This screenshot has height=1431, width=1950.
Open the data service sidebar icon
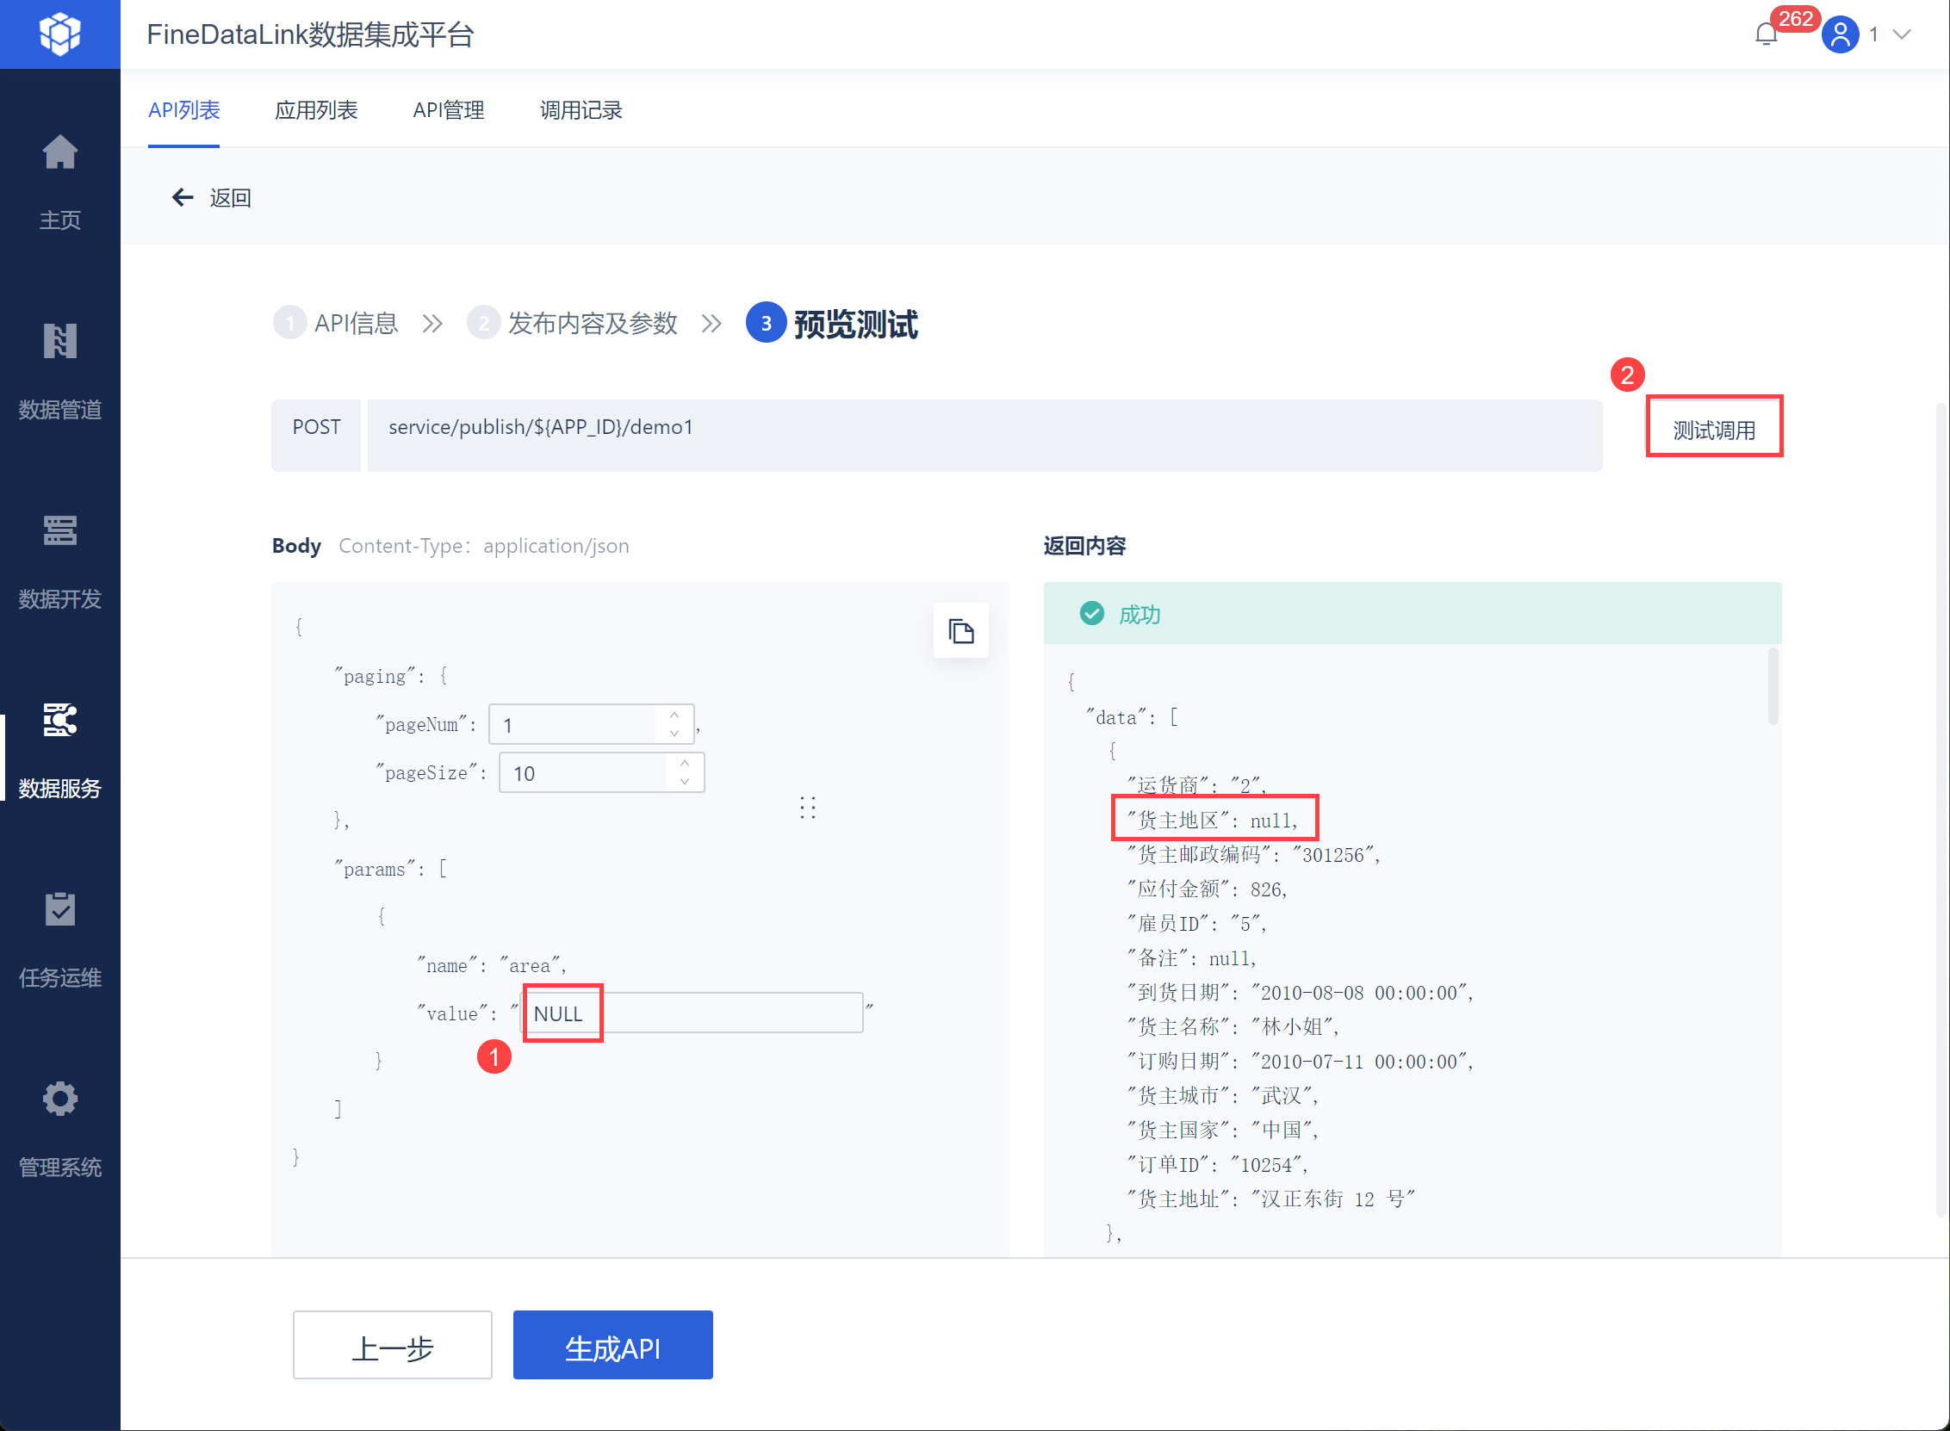pos(59,720)
